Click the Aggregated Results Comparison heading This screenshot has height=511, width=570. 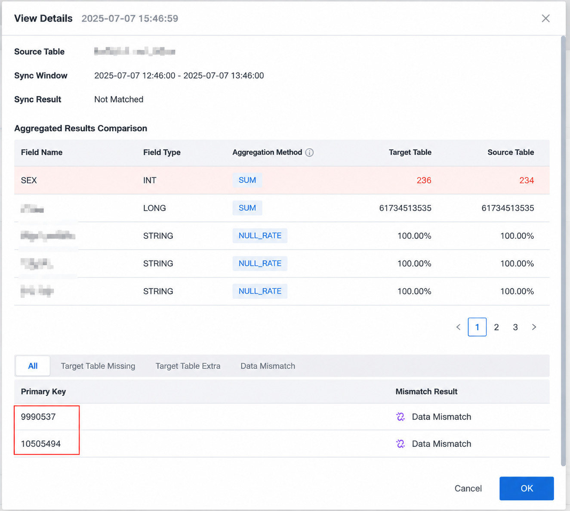(80, 128)
